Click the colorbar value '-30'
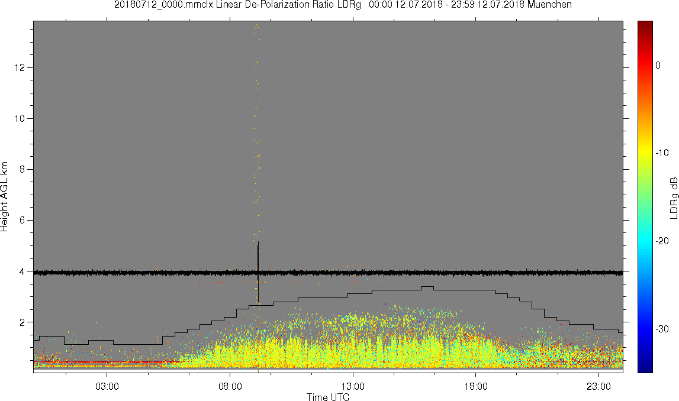 tap(662, 329)
